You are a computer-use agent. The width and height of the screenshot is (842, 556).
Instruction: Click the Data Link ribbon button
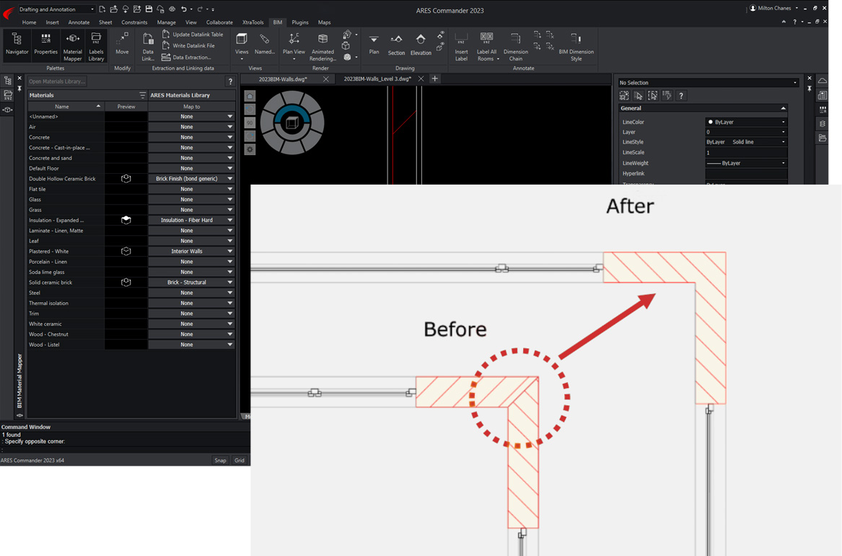pos(148,46)
